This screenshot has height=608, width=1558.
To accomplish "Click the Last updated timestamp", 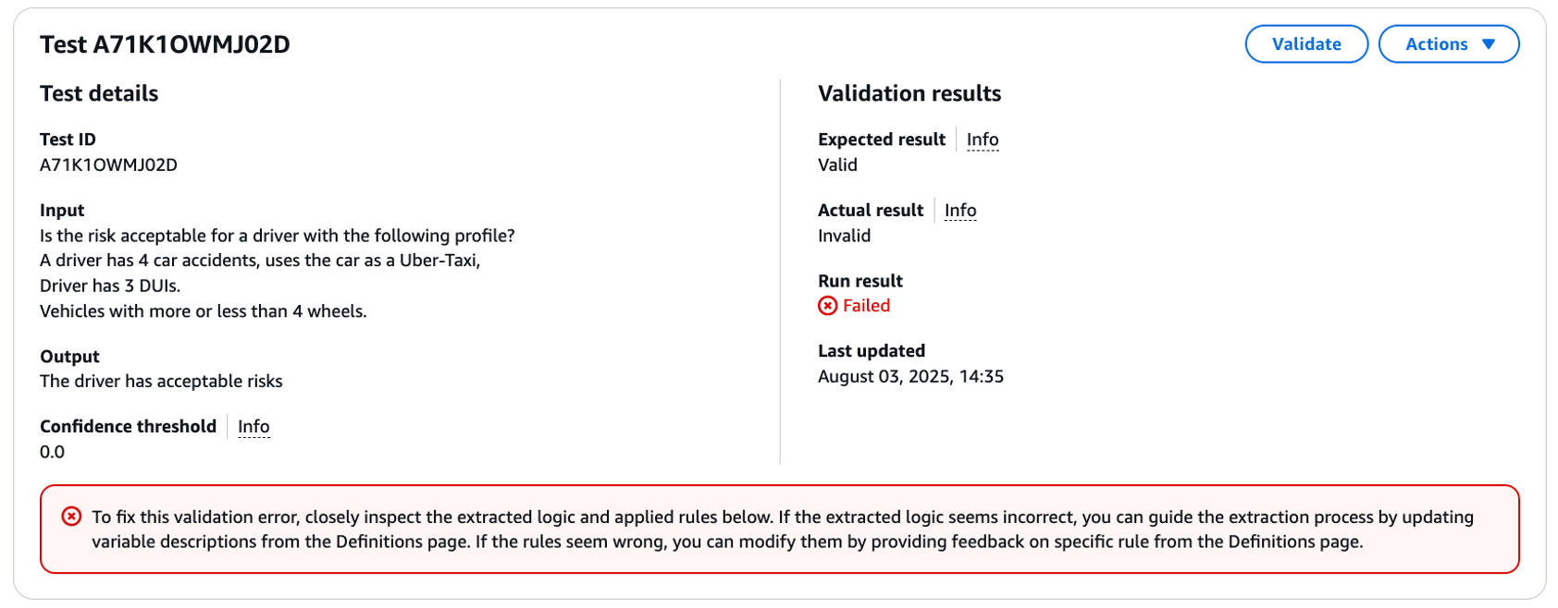I will click(x=910, y=376).
